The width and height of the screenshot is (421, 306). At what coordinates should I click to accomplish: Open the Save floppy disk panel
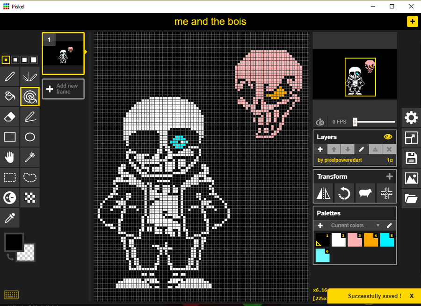pos(411,158)
